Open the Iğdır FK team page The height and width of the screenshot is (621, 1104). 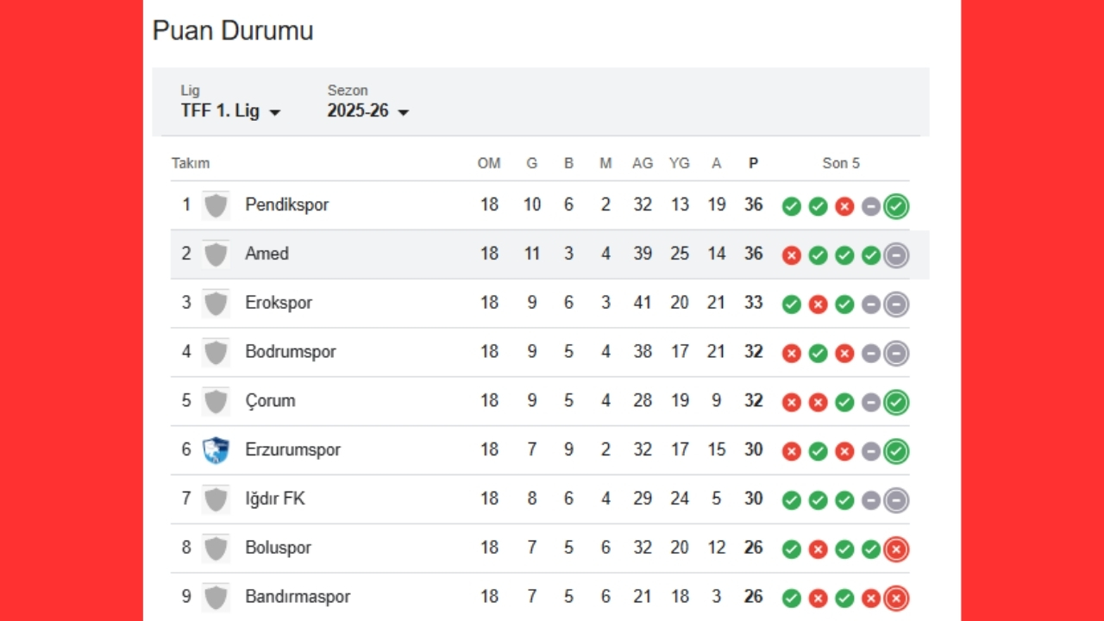(274, 499)
